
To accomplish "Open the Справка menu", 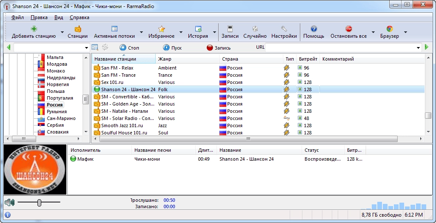I will coord(80,17).
